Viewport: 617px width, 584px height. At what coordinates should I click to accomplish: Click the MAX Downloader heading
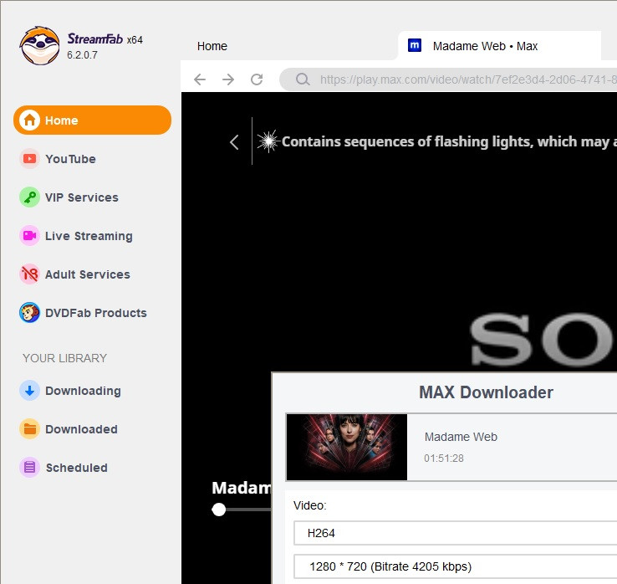[486, 392]
